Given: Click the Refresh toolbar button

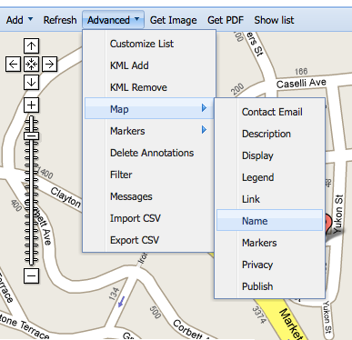Looking at the screenshot, I should click(x=60, y=20).
